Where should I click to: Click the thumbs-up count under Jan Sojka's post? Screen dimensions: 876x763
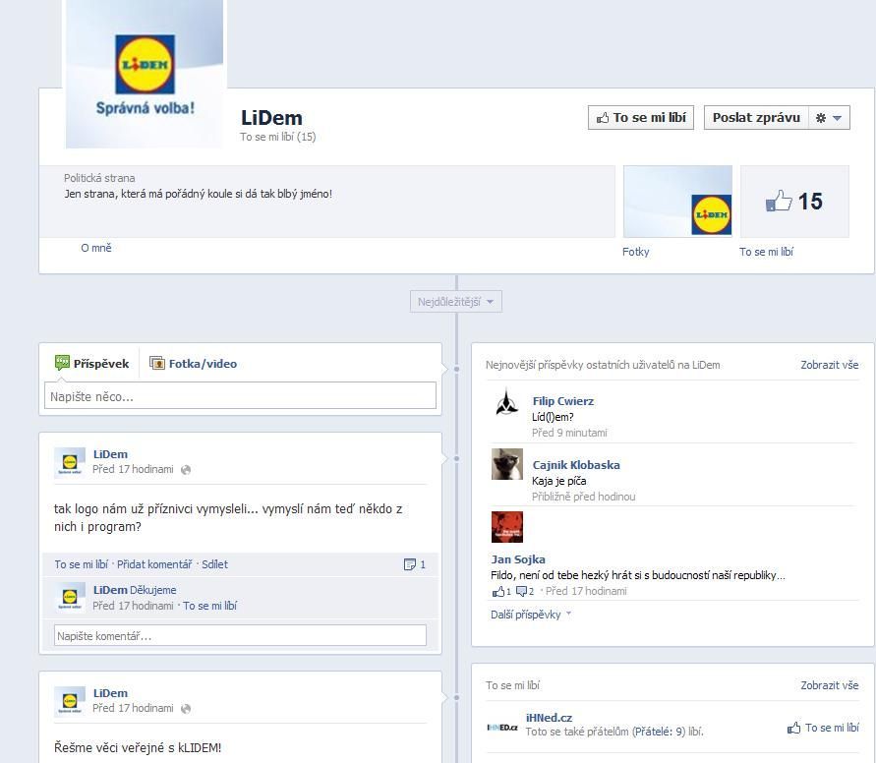point(501,592)
